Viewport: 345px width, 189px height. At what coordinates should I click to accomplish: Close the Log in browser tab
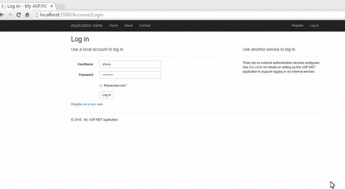coord(51,6)
